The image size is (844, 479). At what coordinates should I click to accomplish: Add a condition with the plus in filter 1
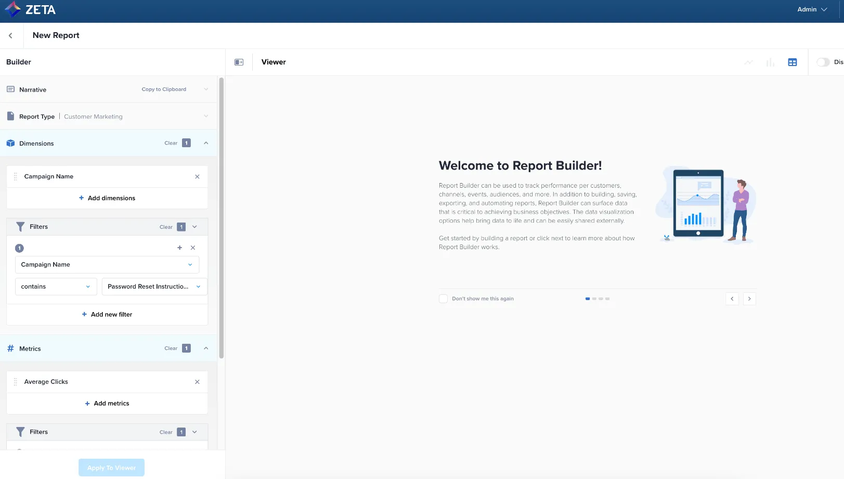coord(179,248)
